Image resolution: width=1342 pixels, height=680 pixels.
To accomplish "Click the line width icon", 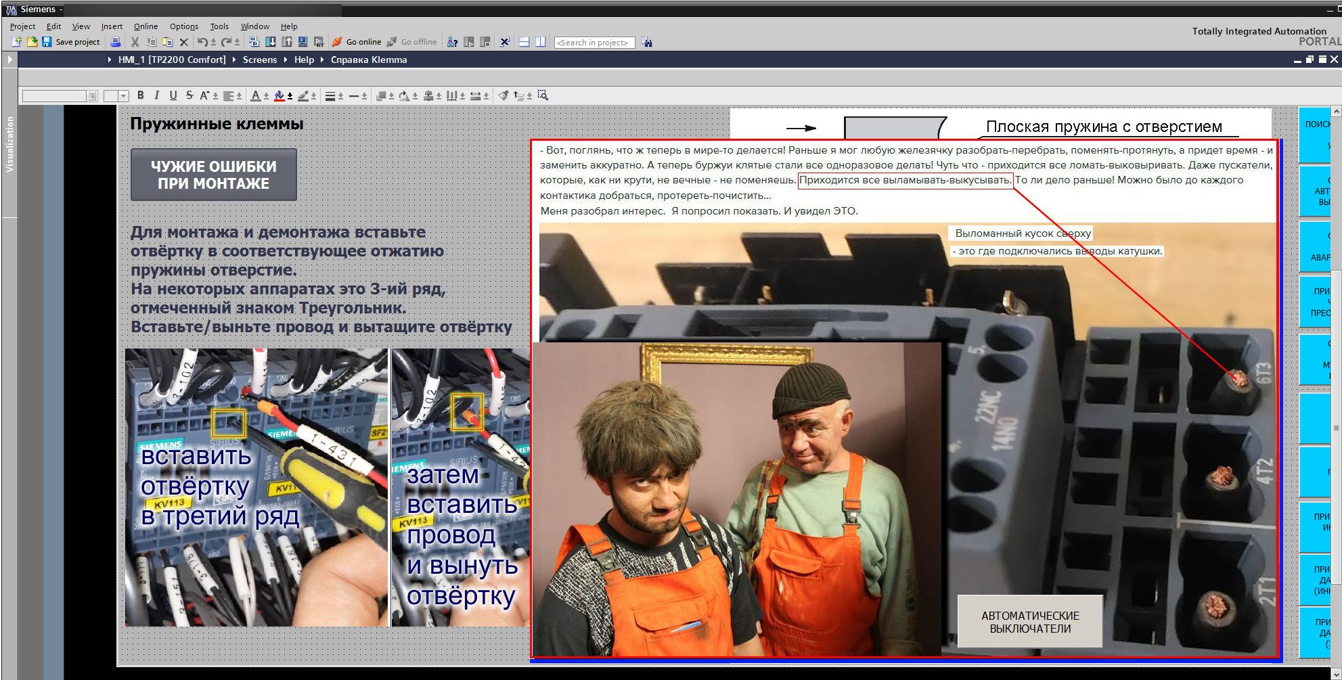I will 330,95.
